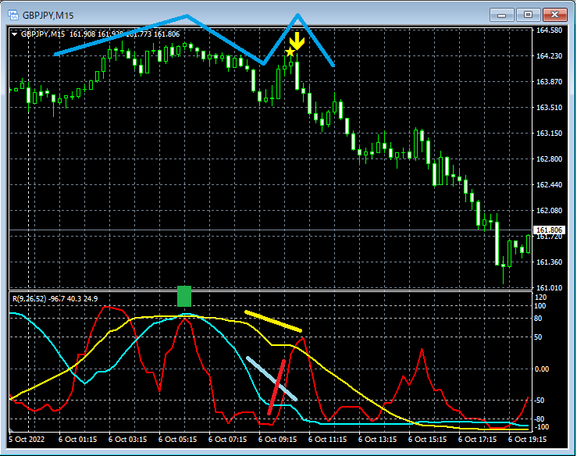Click the green rectangle in indicator window

(184, 297)
